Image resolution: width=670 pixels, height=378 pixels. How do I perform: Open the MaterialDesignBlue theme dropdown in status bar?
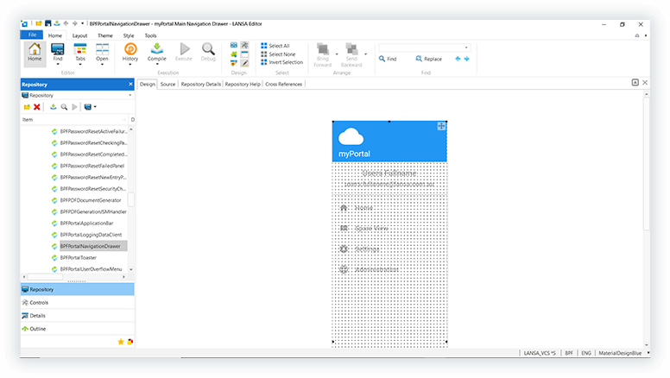click(x=648, y=353)
